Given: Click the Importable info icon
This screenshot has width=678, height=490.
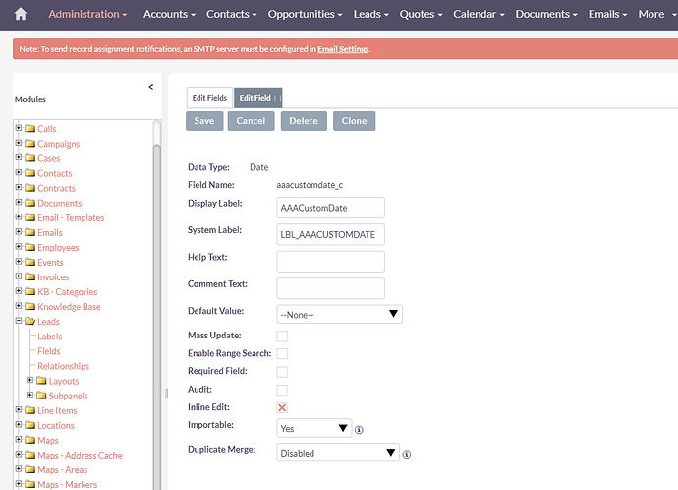Looking at the screenshot, I should tap(359, 430).
